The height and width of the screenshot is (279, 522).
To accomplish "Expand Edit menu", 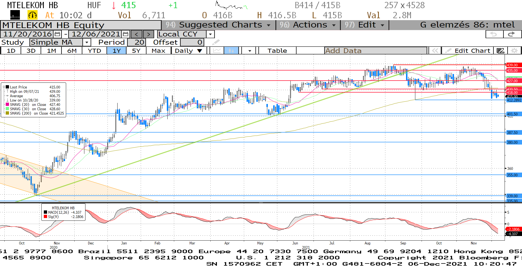I will [365, 25].
